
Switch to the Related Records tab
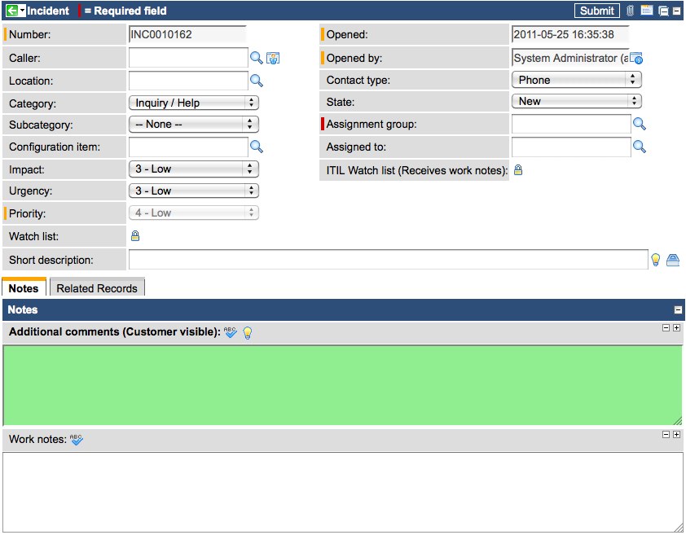97,288
